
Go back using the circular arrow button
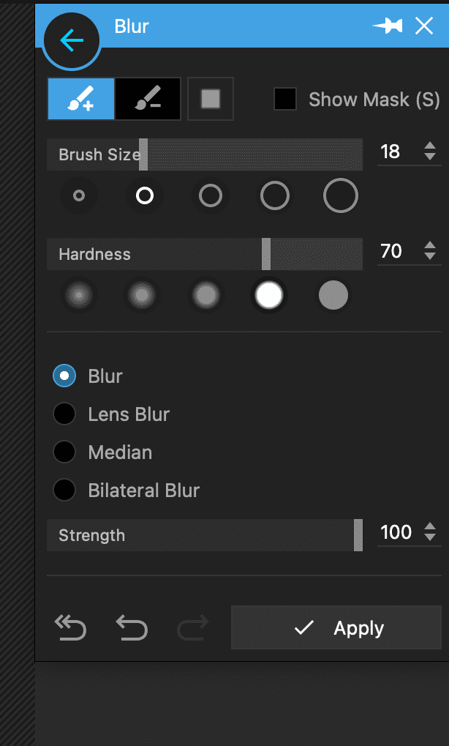[x=71, y=40]
